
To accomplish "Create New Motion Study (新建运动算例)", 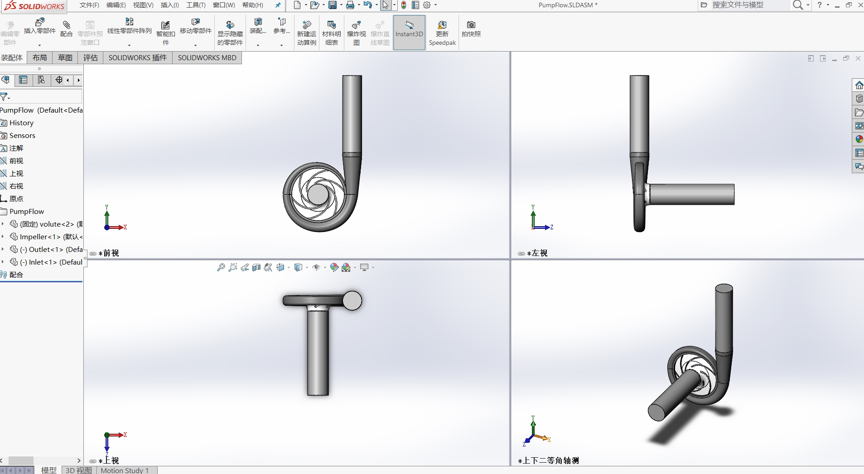I will tap(307, 33).
